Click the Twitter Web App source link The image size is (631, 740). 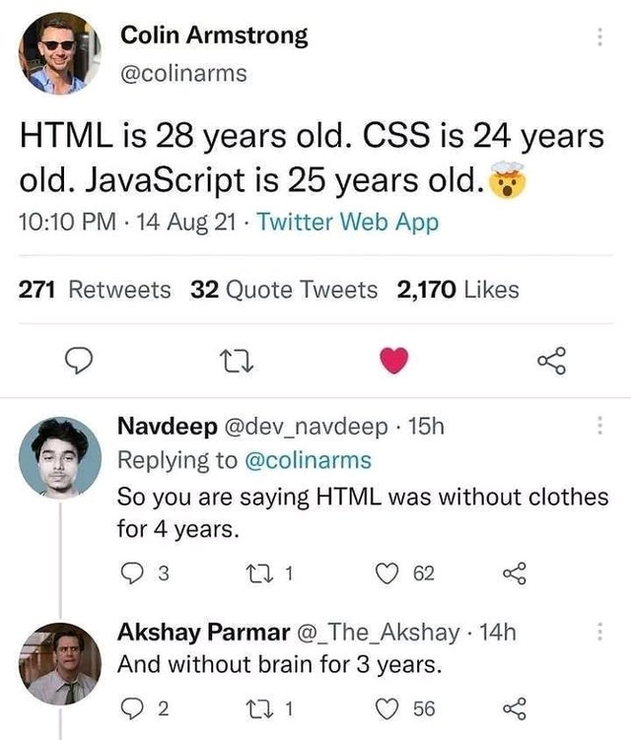click(x=346, y=223)
